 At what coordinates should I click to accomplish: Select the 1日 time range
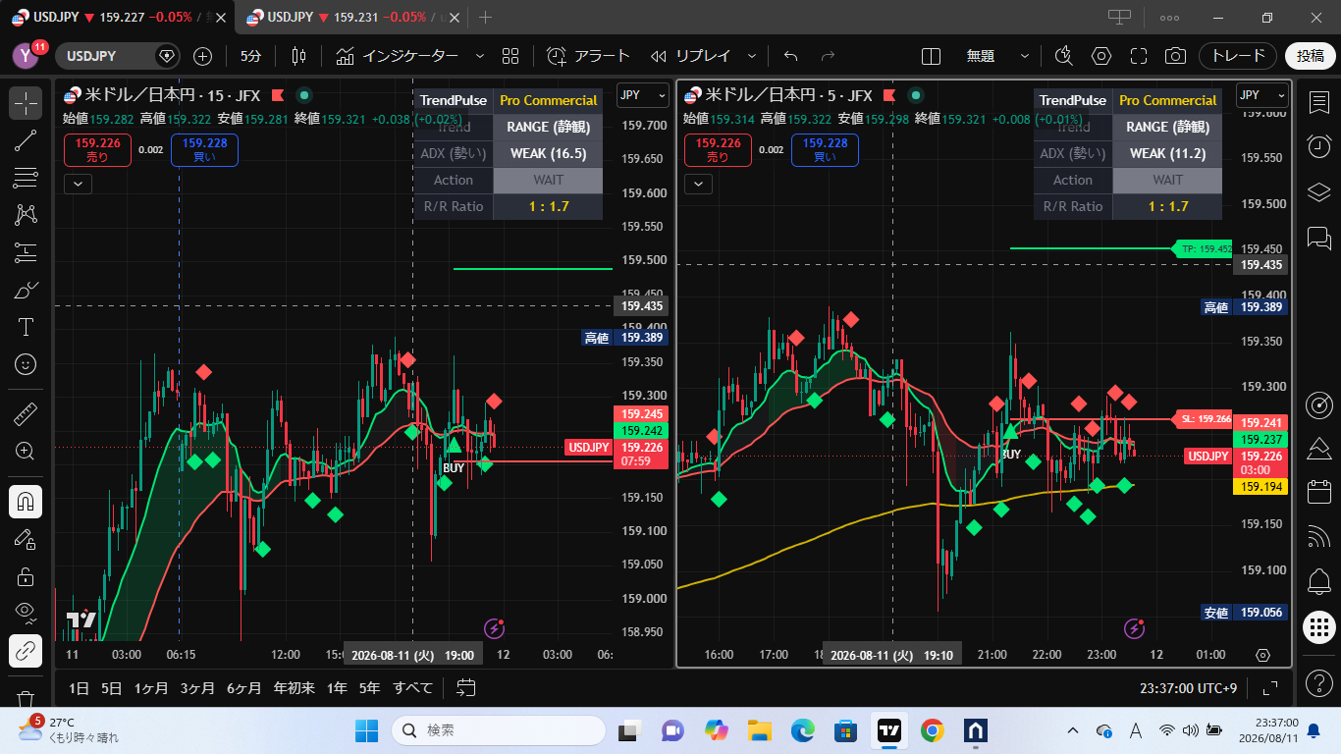pos(79,688)
